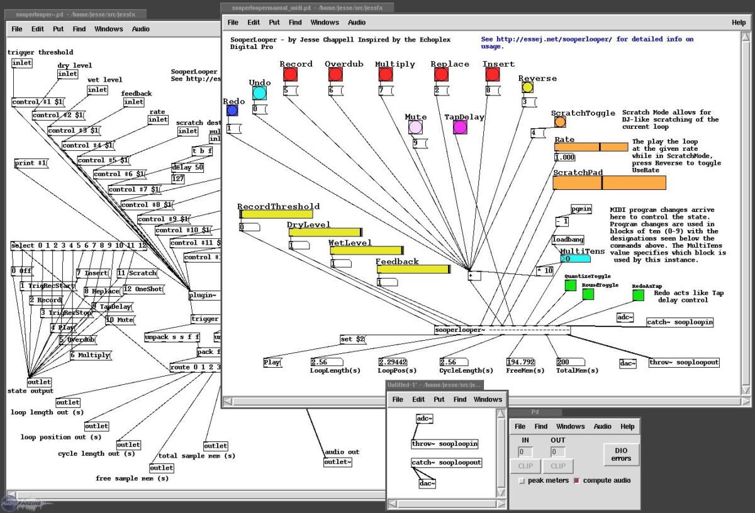
Task: Trigger the red Overdub bang
Action: click(335, 75)
